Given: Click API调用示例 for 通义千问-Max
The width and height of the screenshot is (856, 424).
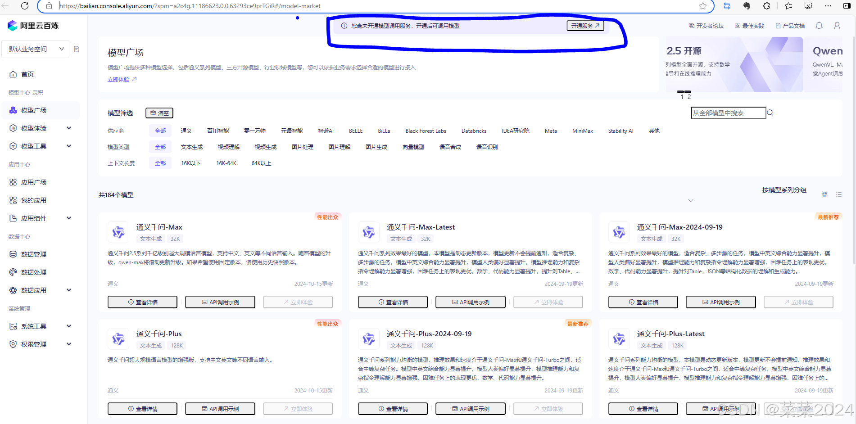Looking at the screenshot, I should click(x=220, y=302).
